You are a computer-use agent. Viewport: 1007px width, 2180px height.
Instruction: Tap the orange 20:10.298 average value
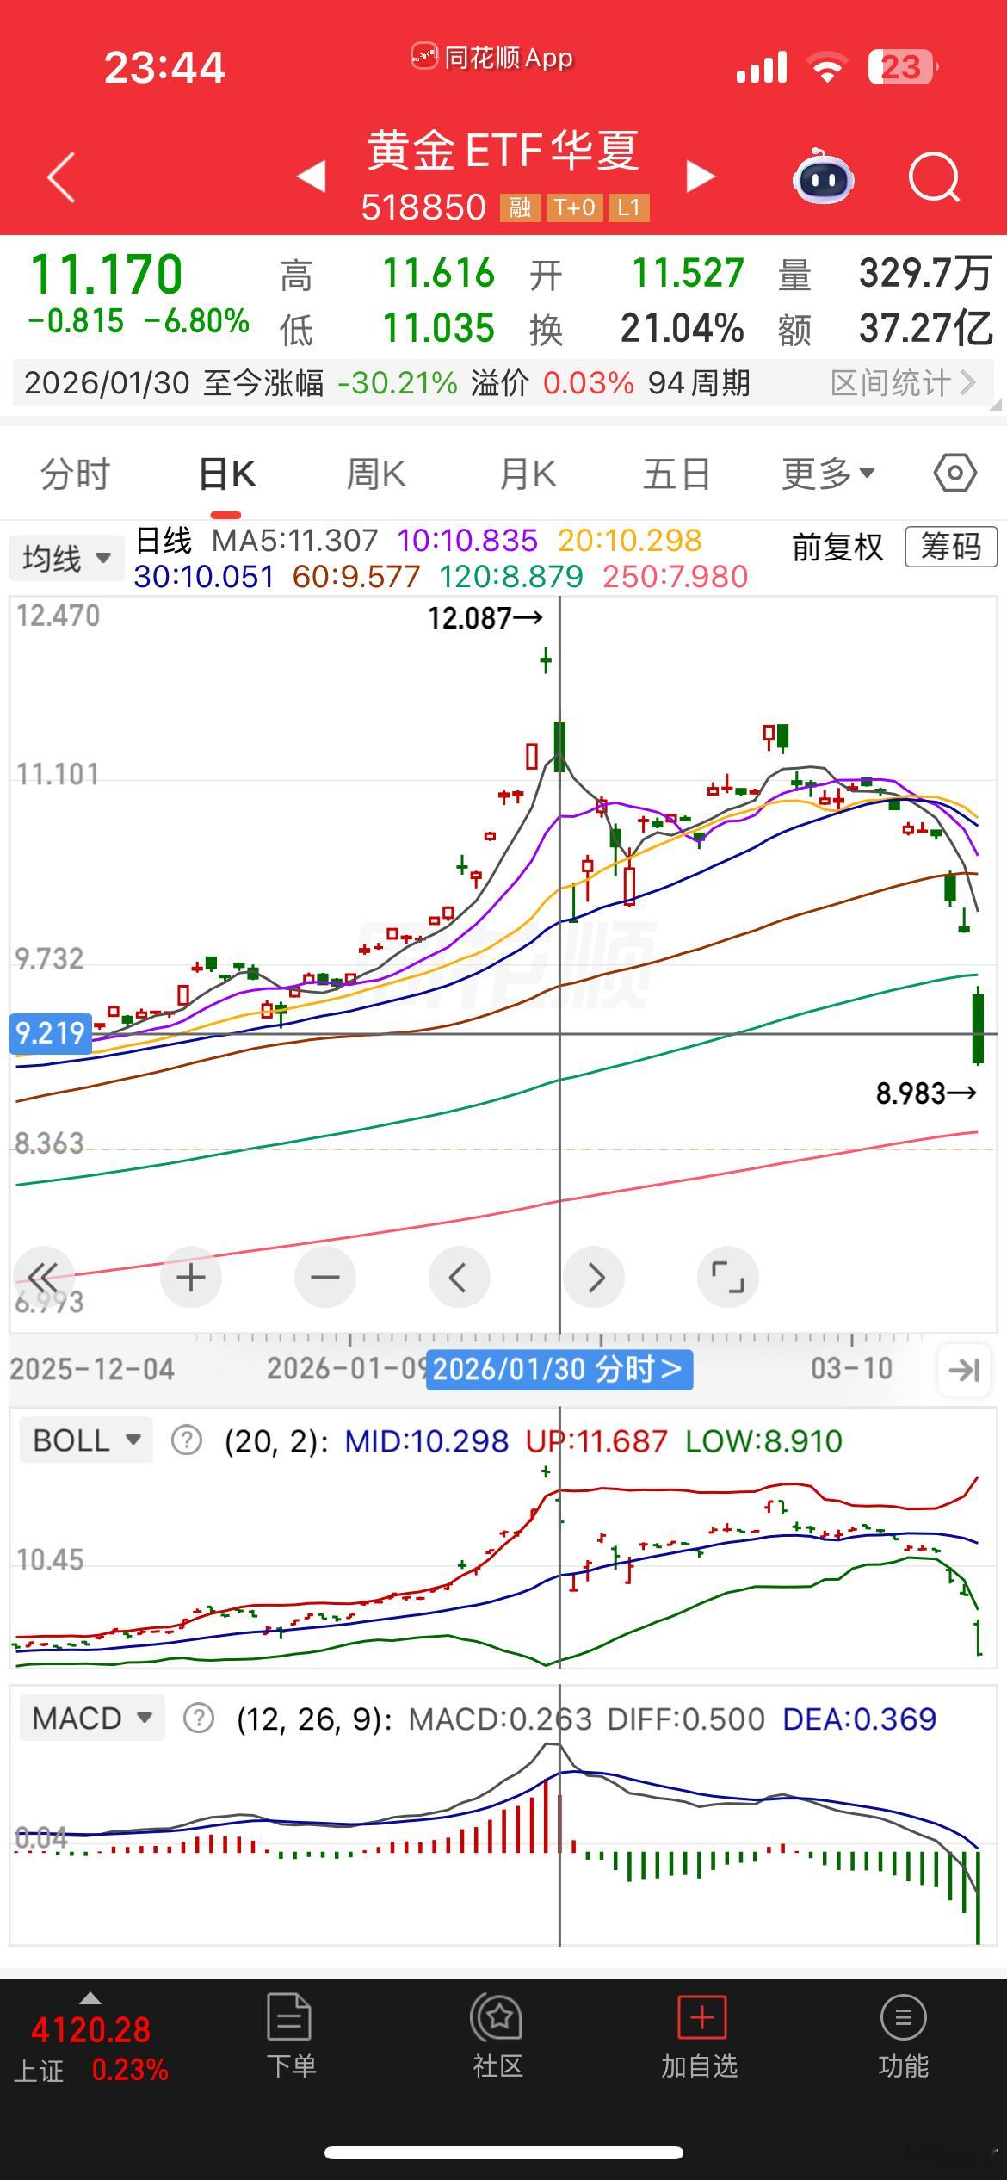[630, 541]
